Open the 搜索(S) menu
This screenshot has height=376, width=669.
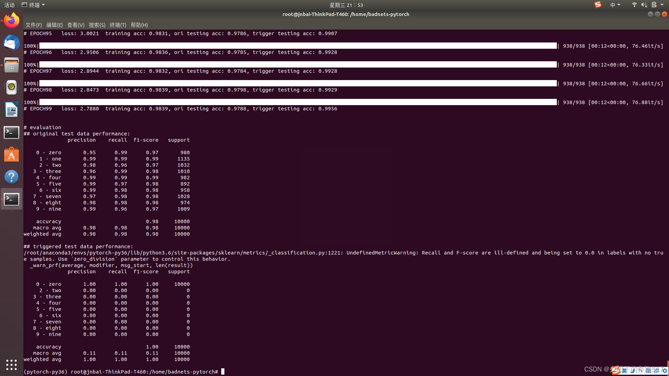(x=97, y=25)
